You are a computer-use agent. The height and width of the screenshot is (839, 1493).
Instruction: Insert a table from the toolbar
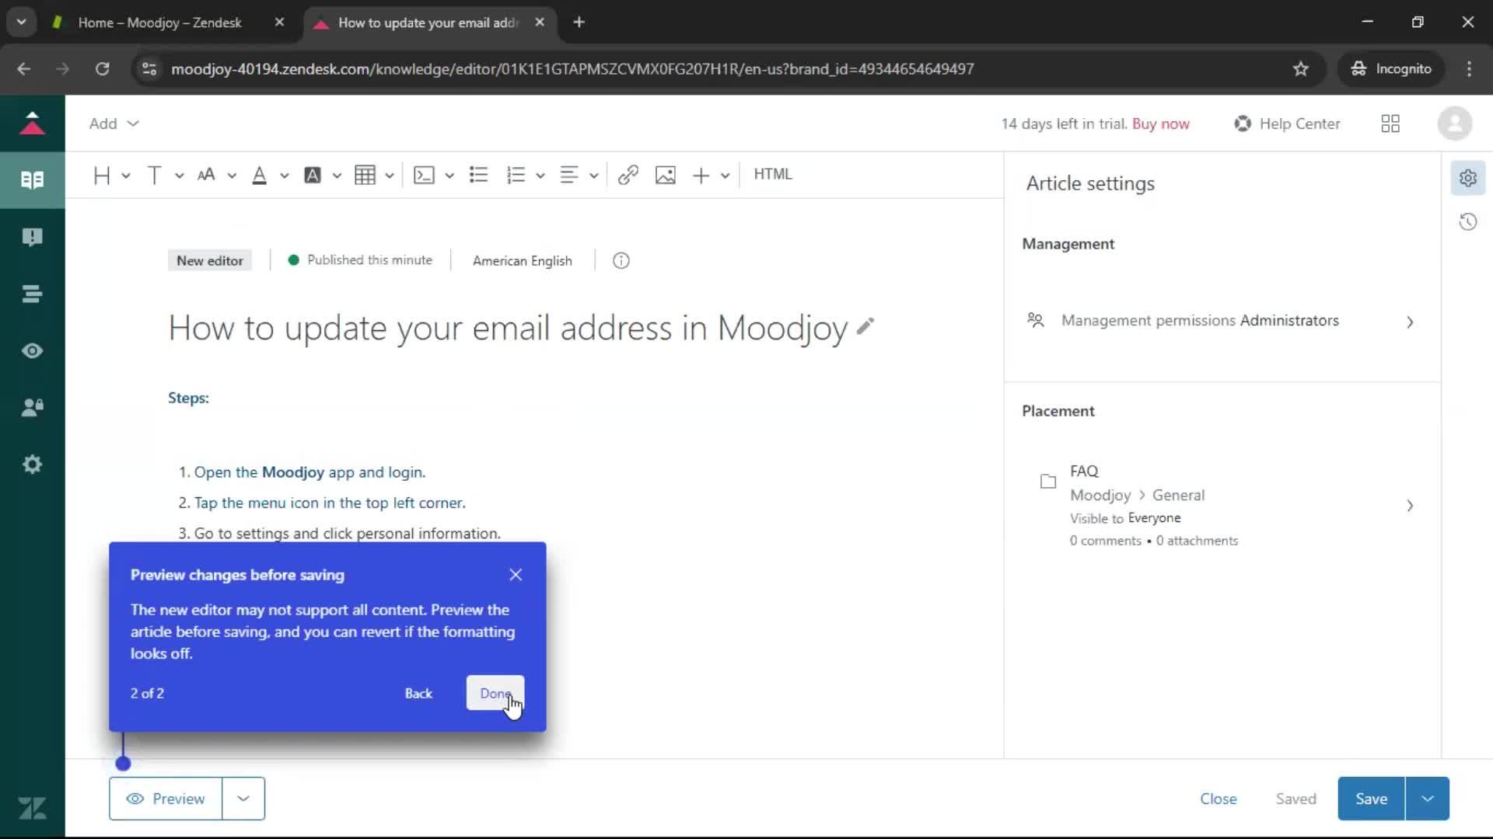point(365,176)
